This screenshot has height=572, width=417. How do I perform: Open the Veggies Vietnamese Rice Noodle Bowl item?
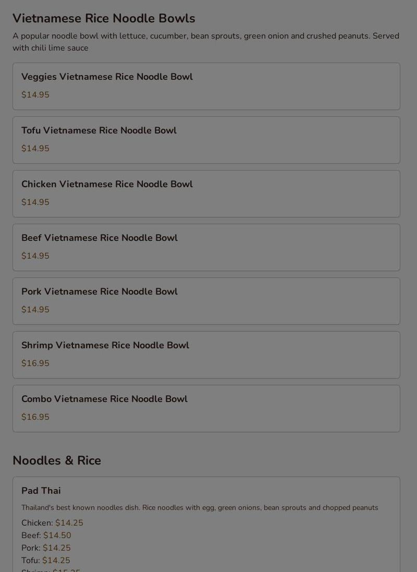tap(107, 77)
